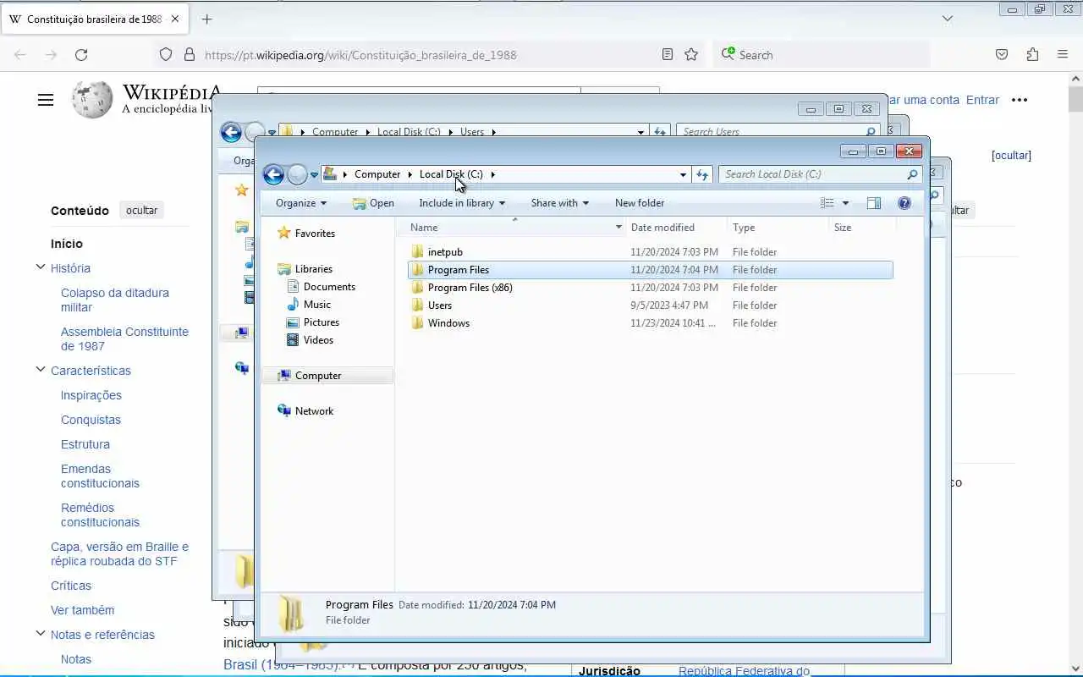Click the List all tabs chevron
This screenshot has height=677, width=1083.
tap(948, 19)
